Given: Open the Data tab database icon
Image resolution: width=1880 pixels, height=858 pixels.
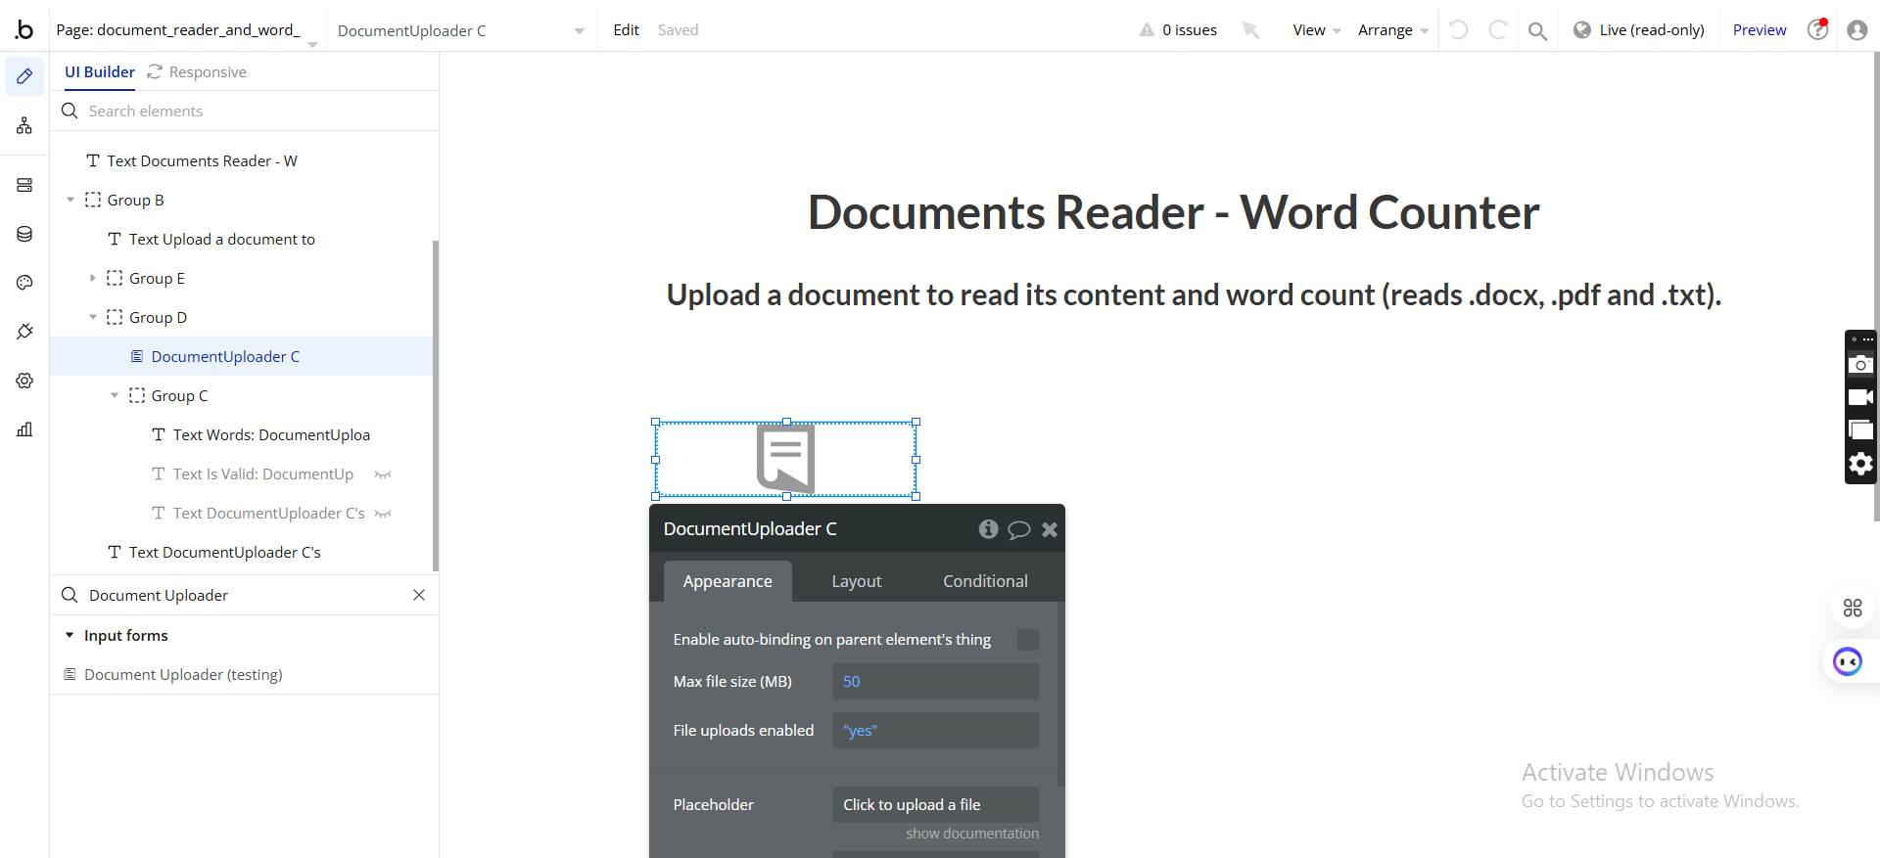Looking at the screenshot, I should 24,234.
